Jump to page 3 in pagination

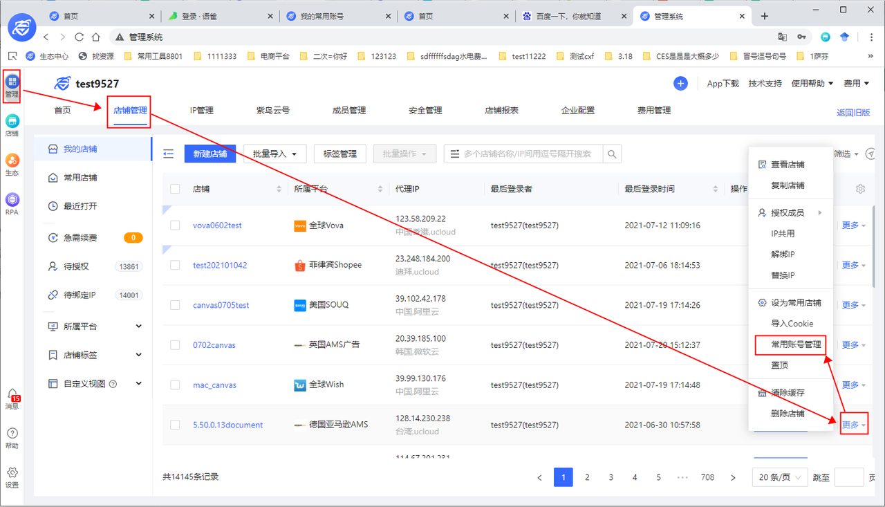pos(611,477)
